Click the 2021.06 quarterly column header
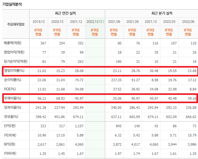 coord(114,22)
